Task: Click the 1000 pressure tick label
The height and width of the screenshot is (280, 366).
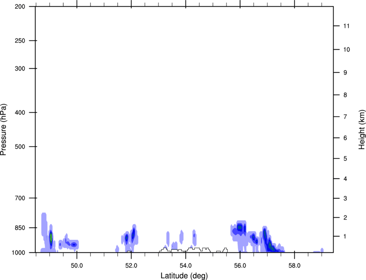Action: (18, 252)
